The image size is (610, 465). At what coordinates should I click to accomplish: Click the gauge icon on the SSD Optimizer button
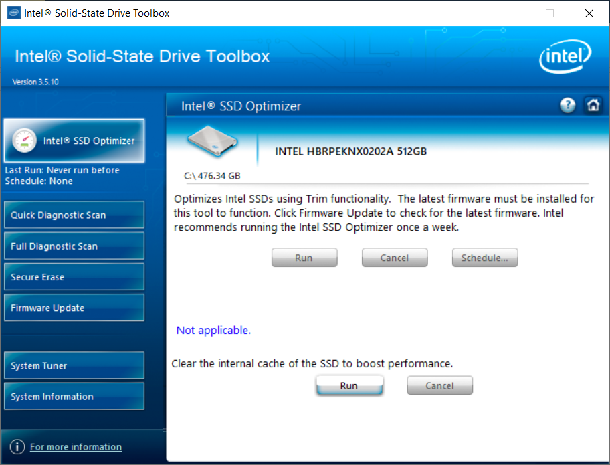[24, 141]
